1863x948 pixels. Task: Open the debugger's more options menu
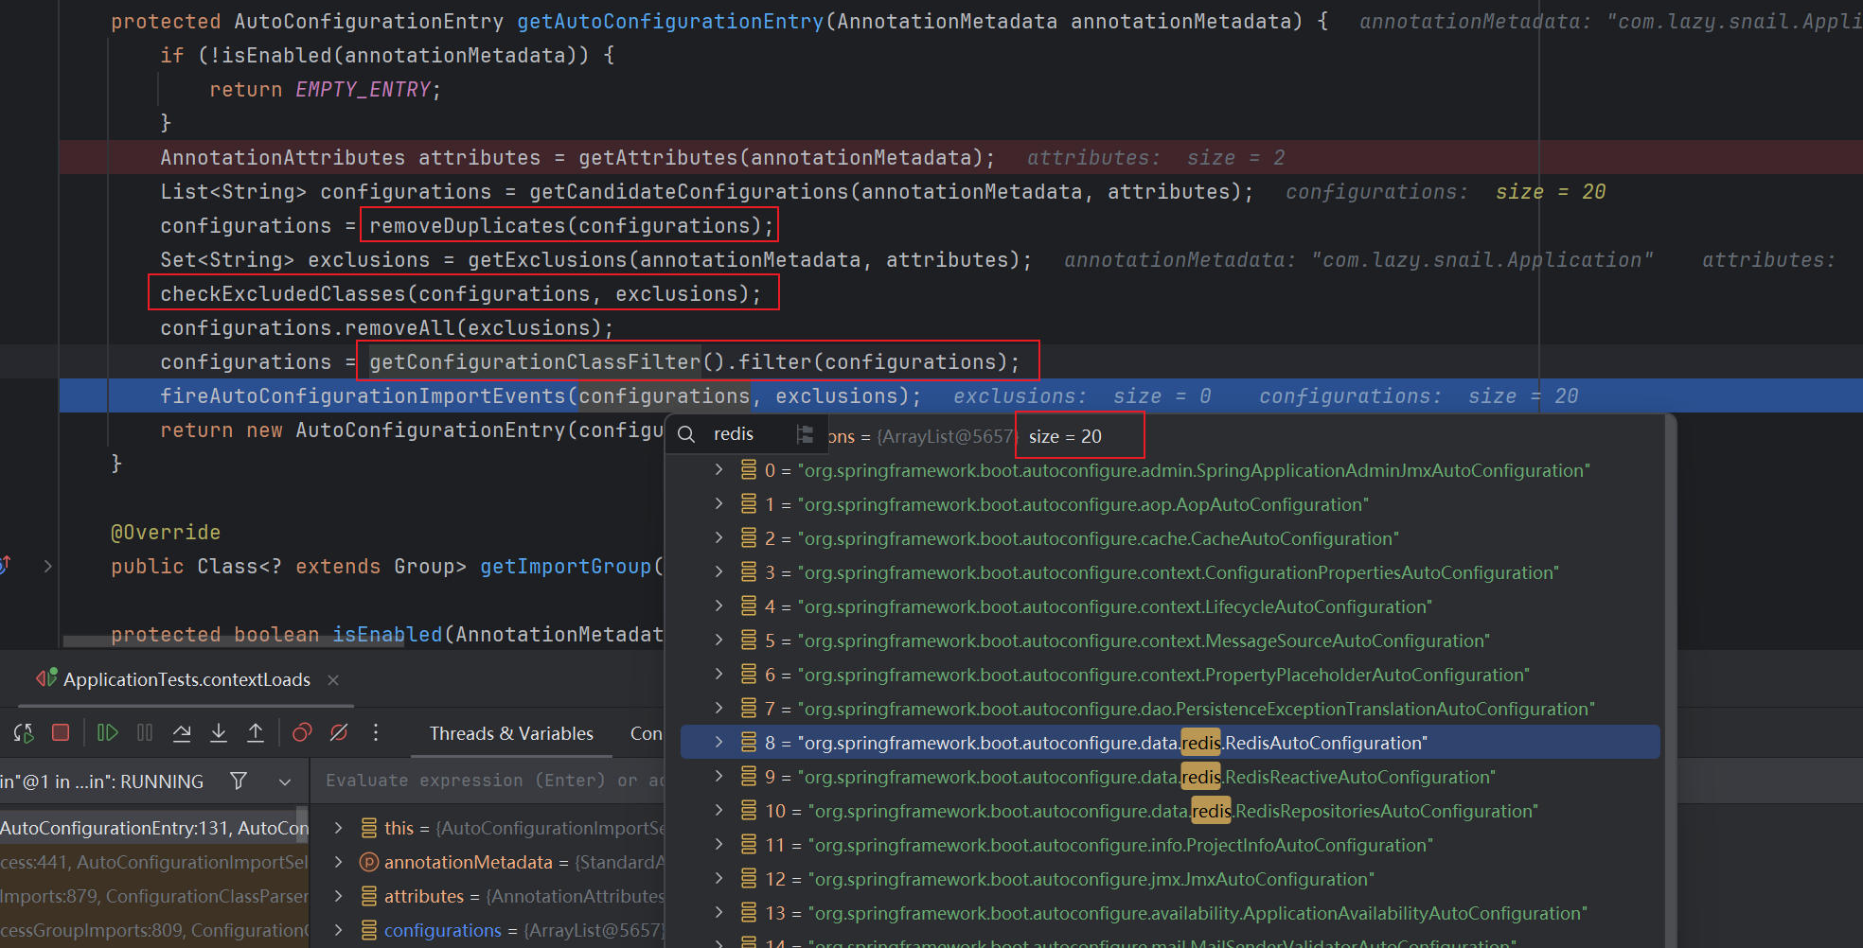[376, 732]
